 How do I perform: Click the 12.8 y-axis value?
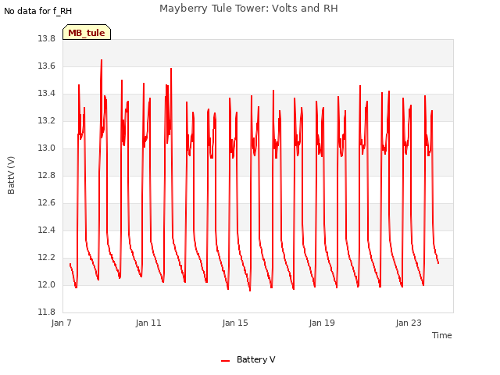click(47, 175)
